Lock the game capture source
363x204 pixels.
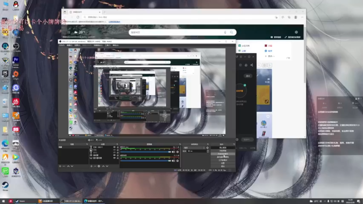[118, 155]
